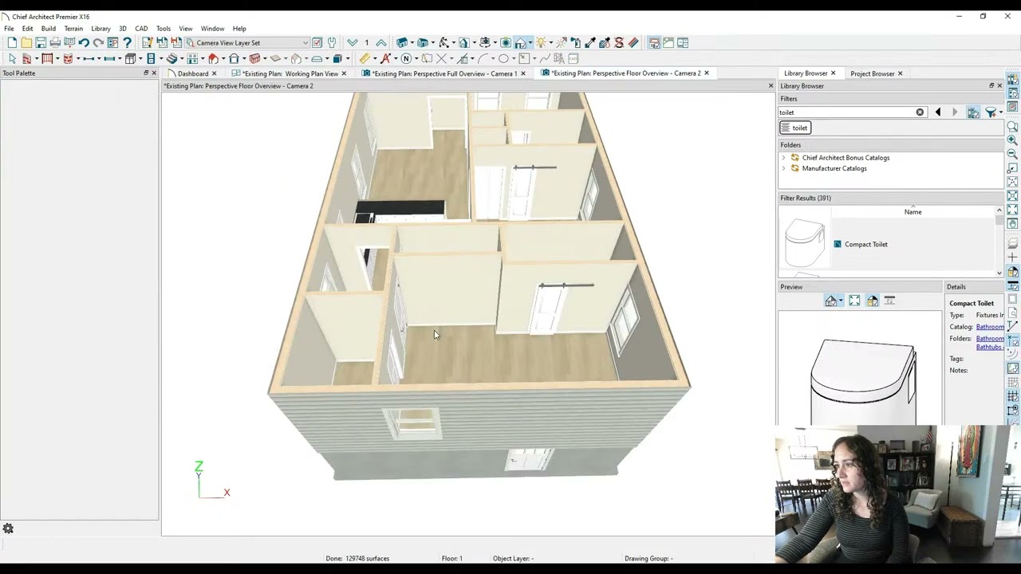Select the Text tool

click(x=387, y=58)
